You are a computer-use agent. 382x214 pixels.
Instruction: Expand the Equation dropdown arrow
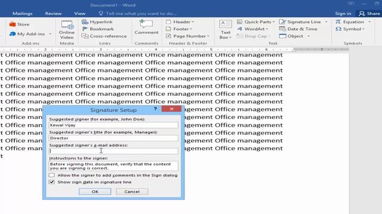click(369, 22)
